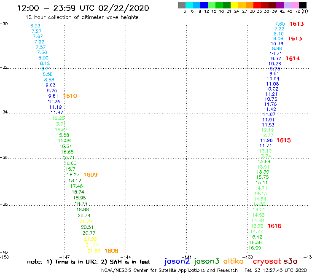Click the wave height value '18.27'
This screenshot has width=312, height=274.
[x=73, y=175]
